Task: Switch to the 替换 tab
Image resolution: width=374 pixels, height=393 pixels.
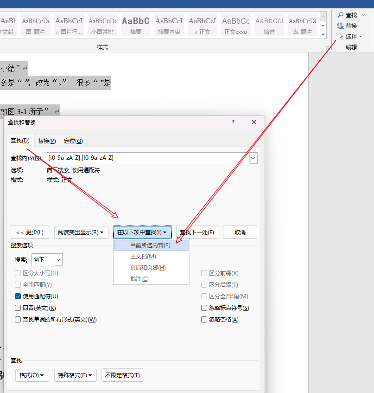Action: tap(47, 141)
